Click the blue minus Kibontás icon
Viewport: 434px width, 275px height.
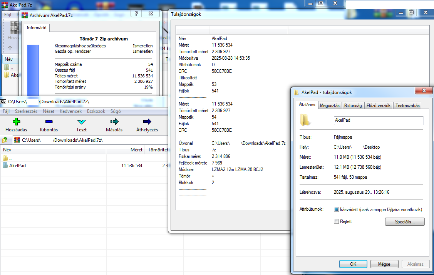tap(49, 122)
